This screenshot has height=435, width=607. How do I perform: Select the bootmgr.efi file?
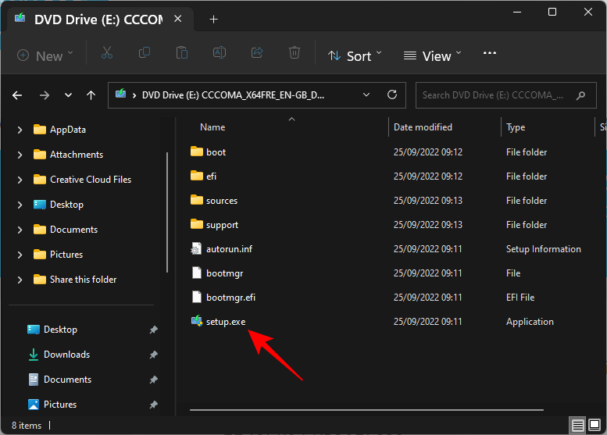[230, 298]
